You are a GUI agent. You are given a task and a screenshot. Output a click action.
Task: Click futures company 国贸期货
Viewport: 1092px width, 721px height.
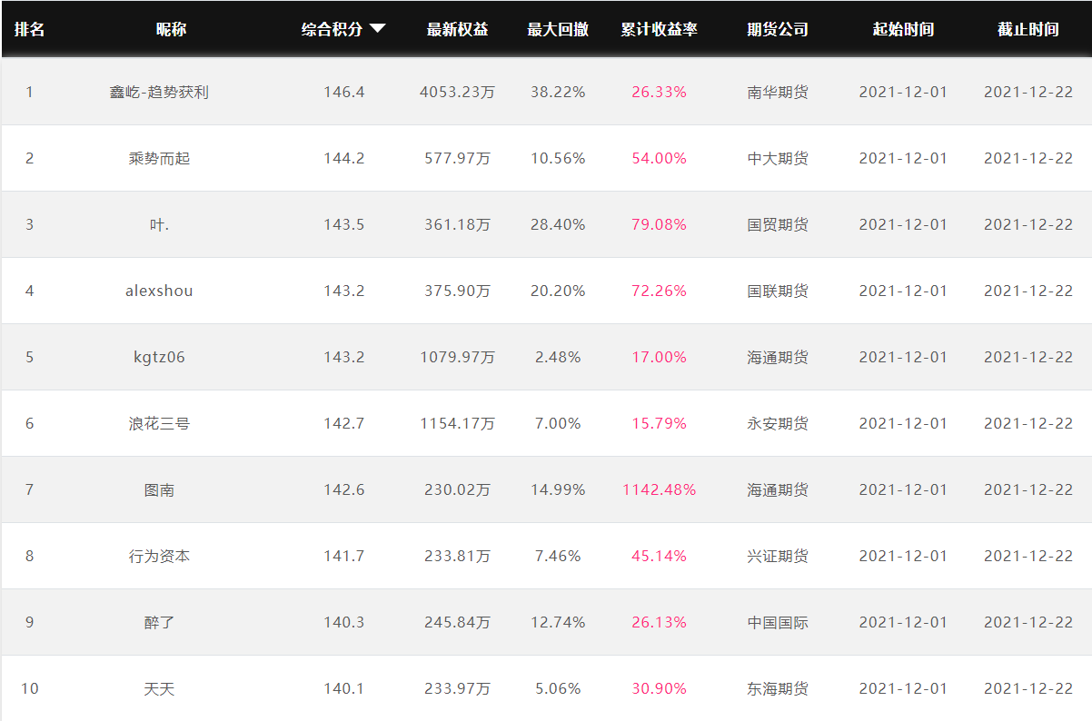(x=778, y=224)
